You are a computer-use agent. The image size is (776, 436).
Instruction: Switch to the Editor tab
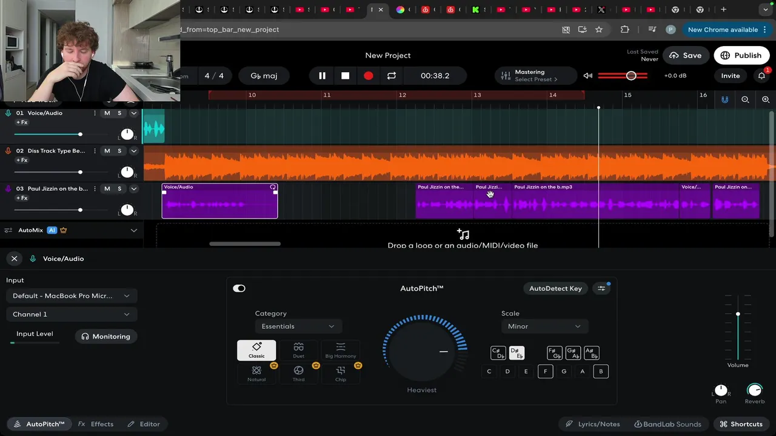pos(144,424)
